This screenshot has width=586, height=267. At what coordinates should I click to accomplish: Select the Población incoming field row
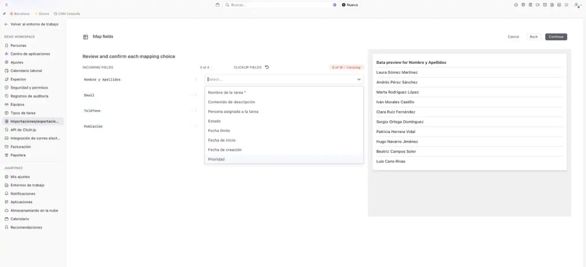click(x=141, y=127)
